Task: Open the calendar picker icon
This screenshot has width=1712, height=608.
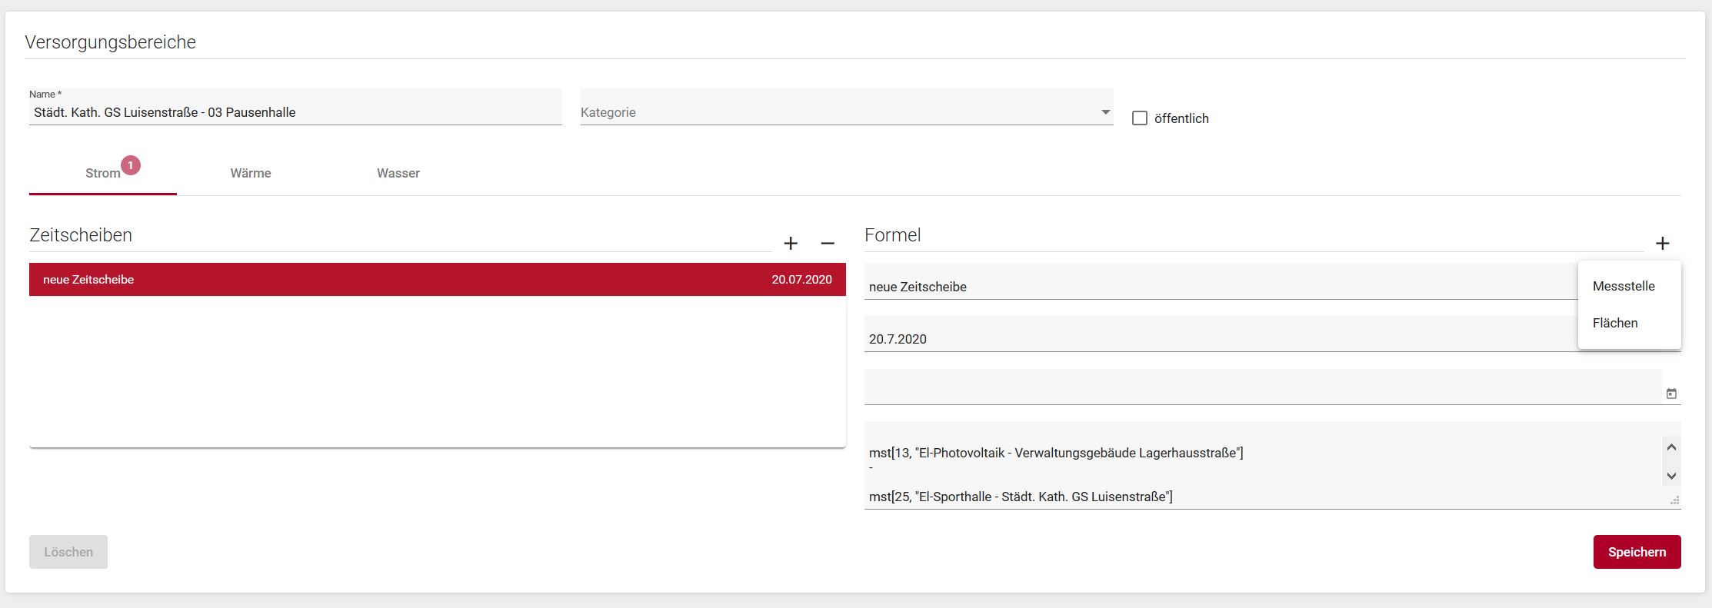Action: point(1670,394)
